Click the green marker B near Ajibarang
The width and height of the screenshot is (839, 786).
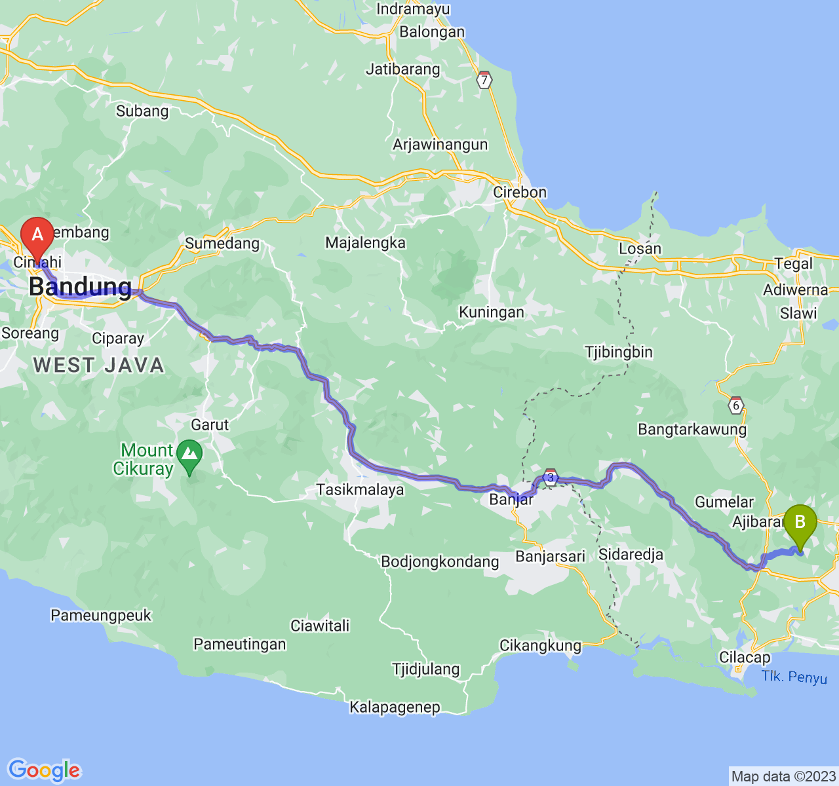800,528
